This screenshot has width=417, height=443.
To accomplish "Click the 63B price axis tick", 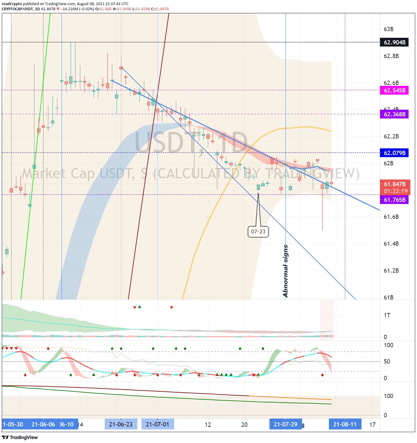I will pos(389,29).
